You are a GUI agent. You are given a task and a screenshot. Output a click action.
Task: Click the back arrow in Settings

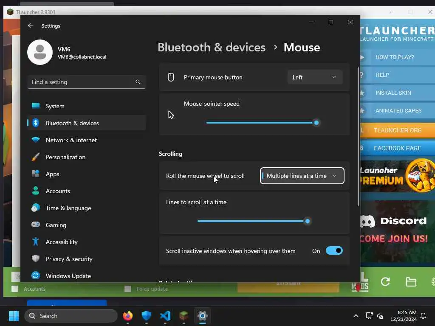[31, 26]
